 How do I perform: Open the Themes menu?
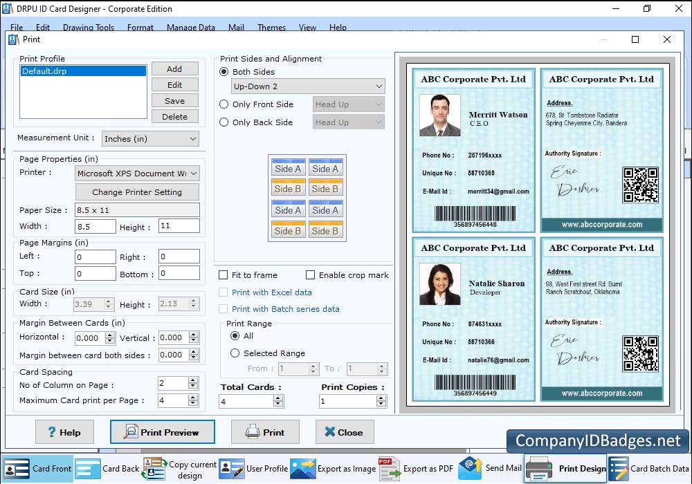point(271,28)
